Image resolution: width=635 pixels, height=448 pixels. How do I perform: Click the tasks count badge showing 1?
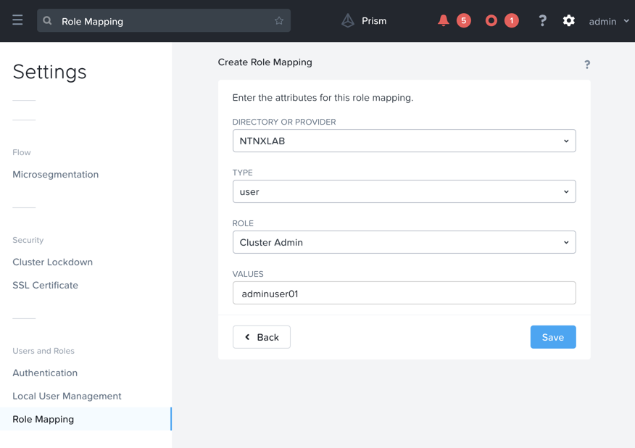click(512, 20)
